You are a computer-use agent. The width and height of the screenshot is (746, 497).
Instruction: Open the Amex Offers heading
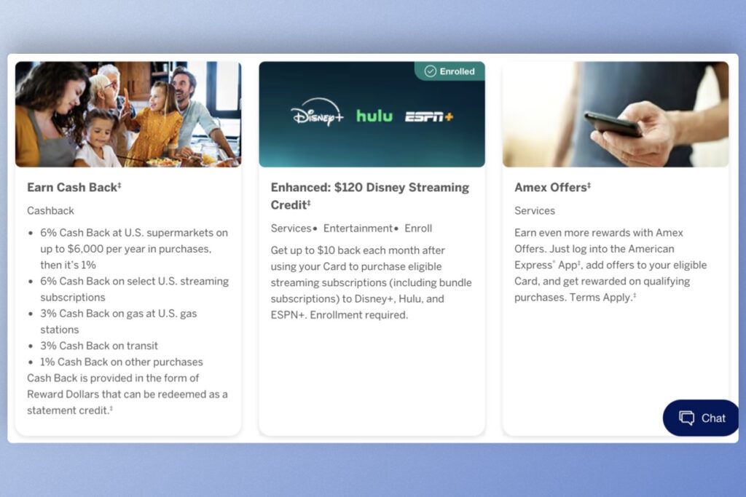tap(552, 187)
